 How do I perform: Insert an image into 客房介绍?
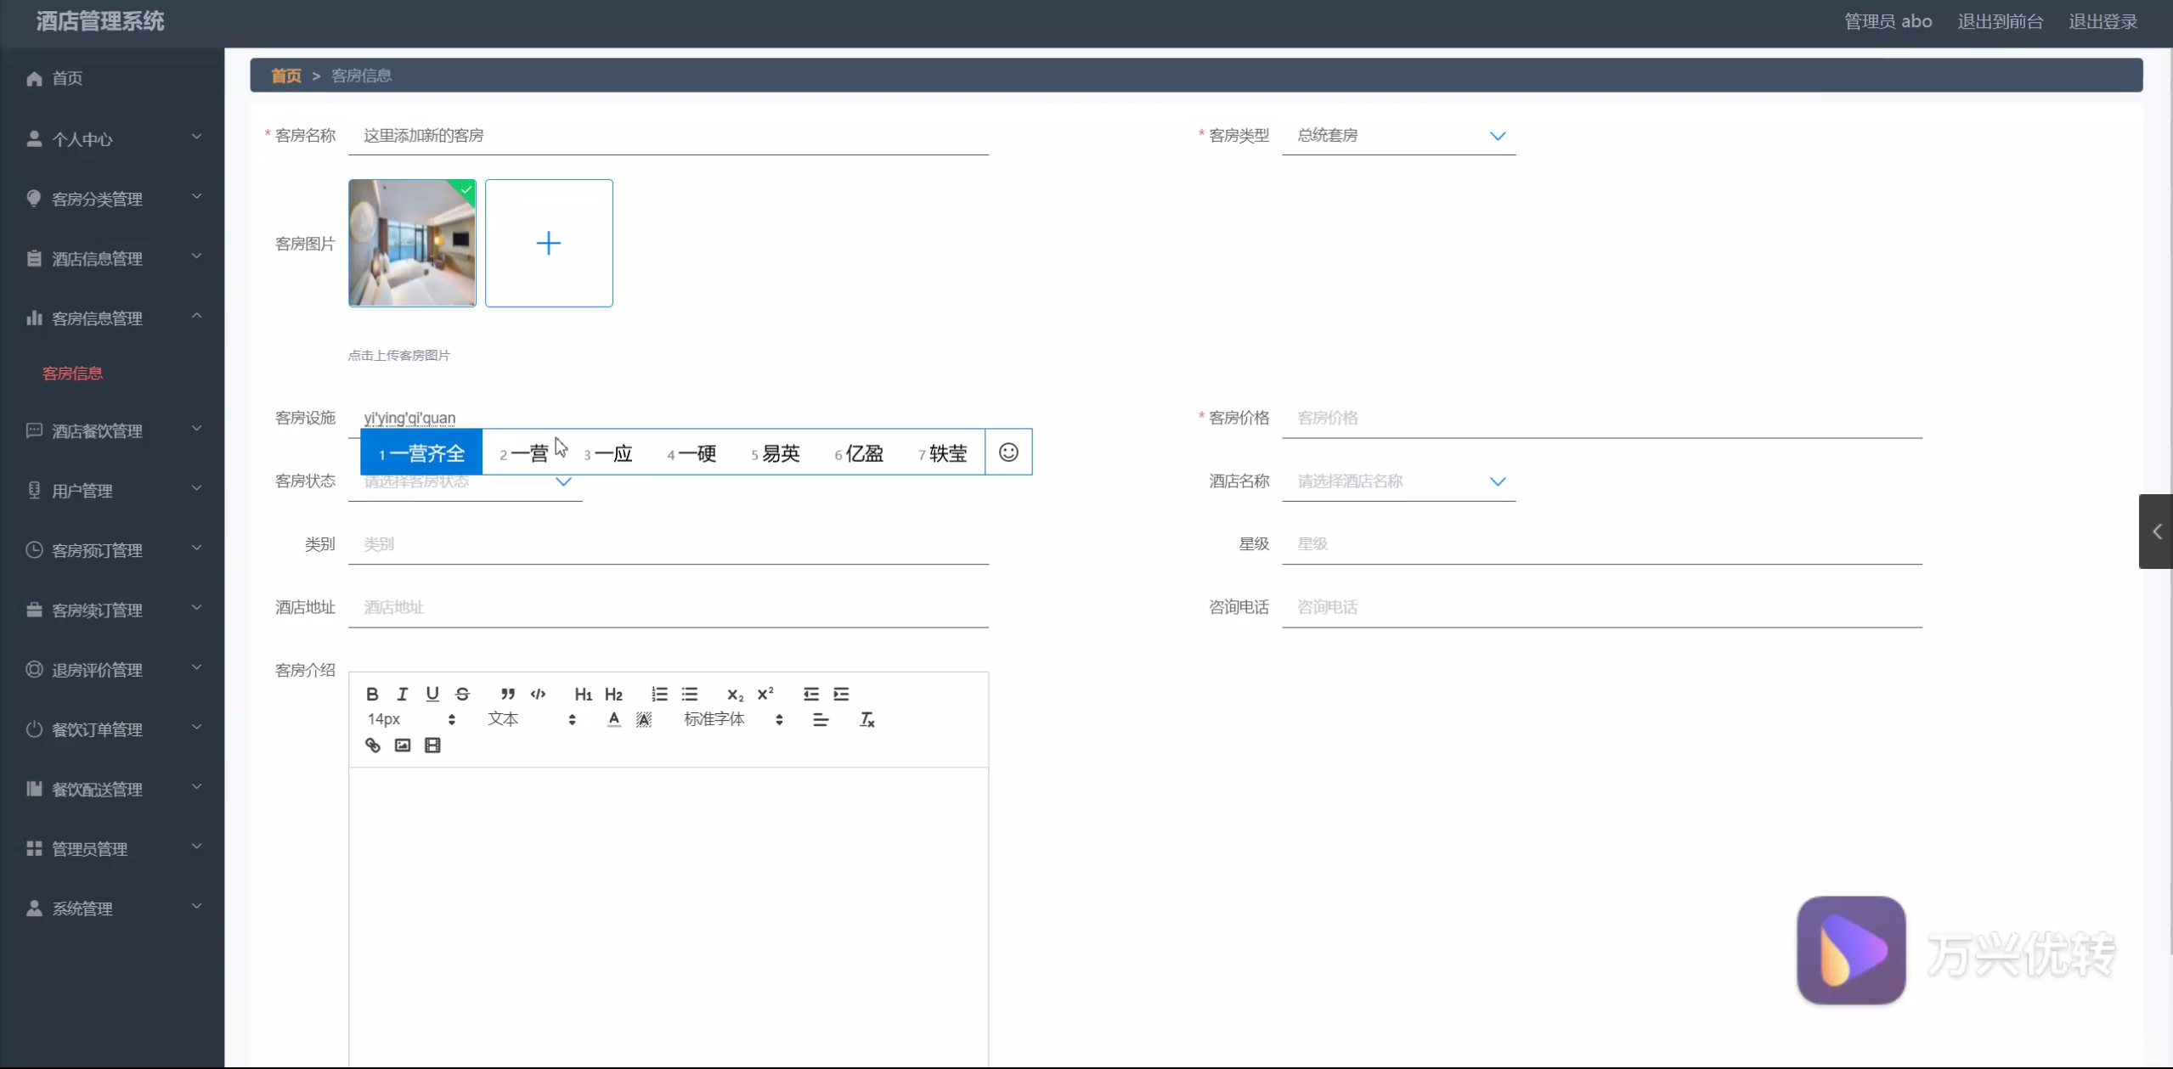[403, 745]
